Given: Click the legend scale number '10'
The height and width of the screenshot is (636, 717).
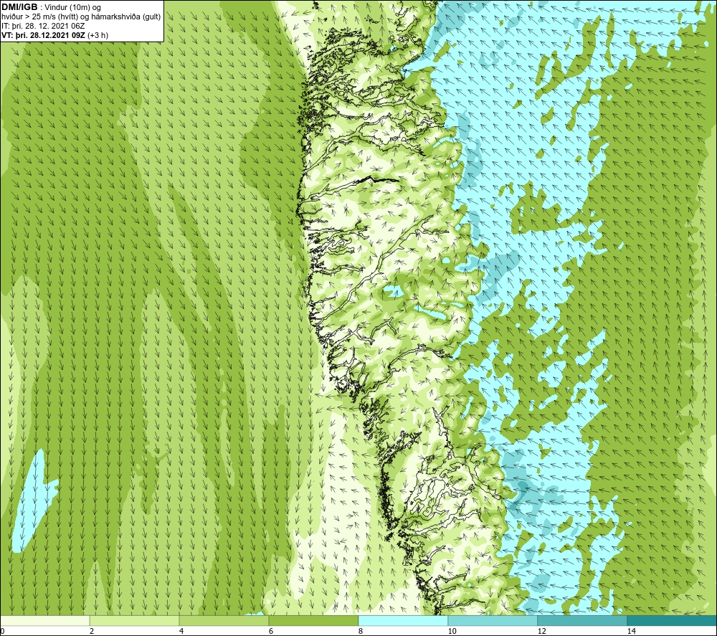Looking at the screenshot, I should point(452,631).
